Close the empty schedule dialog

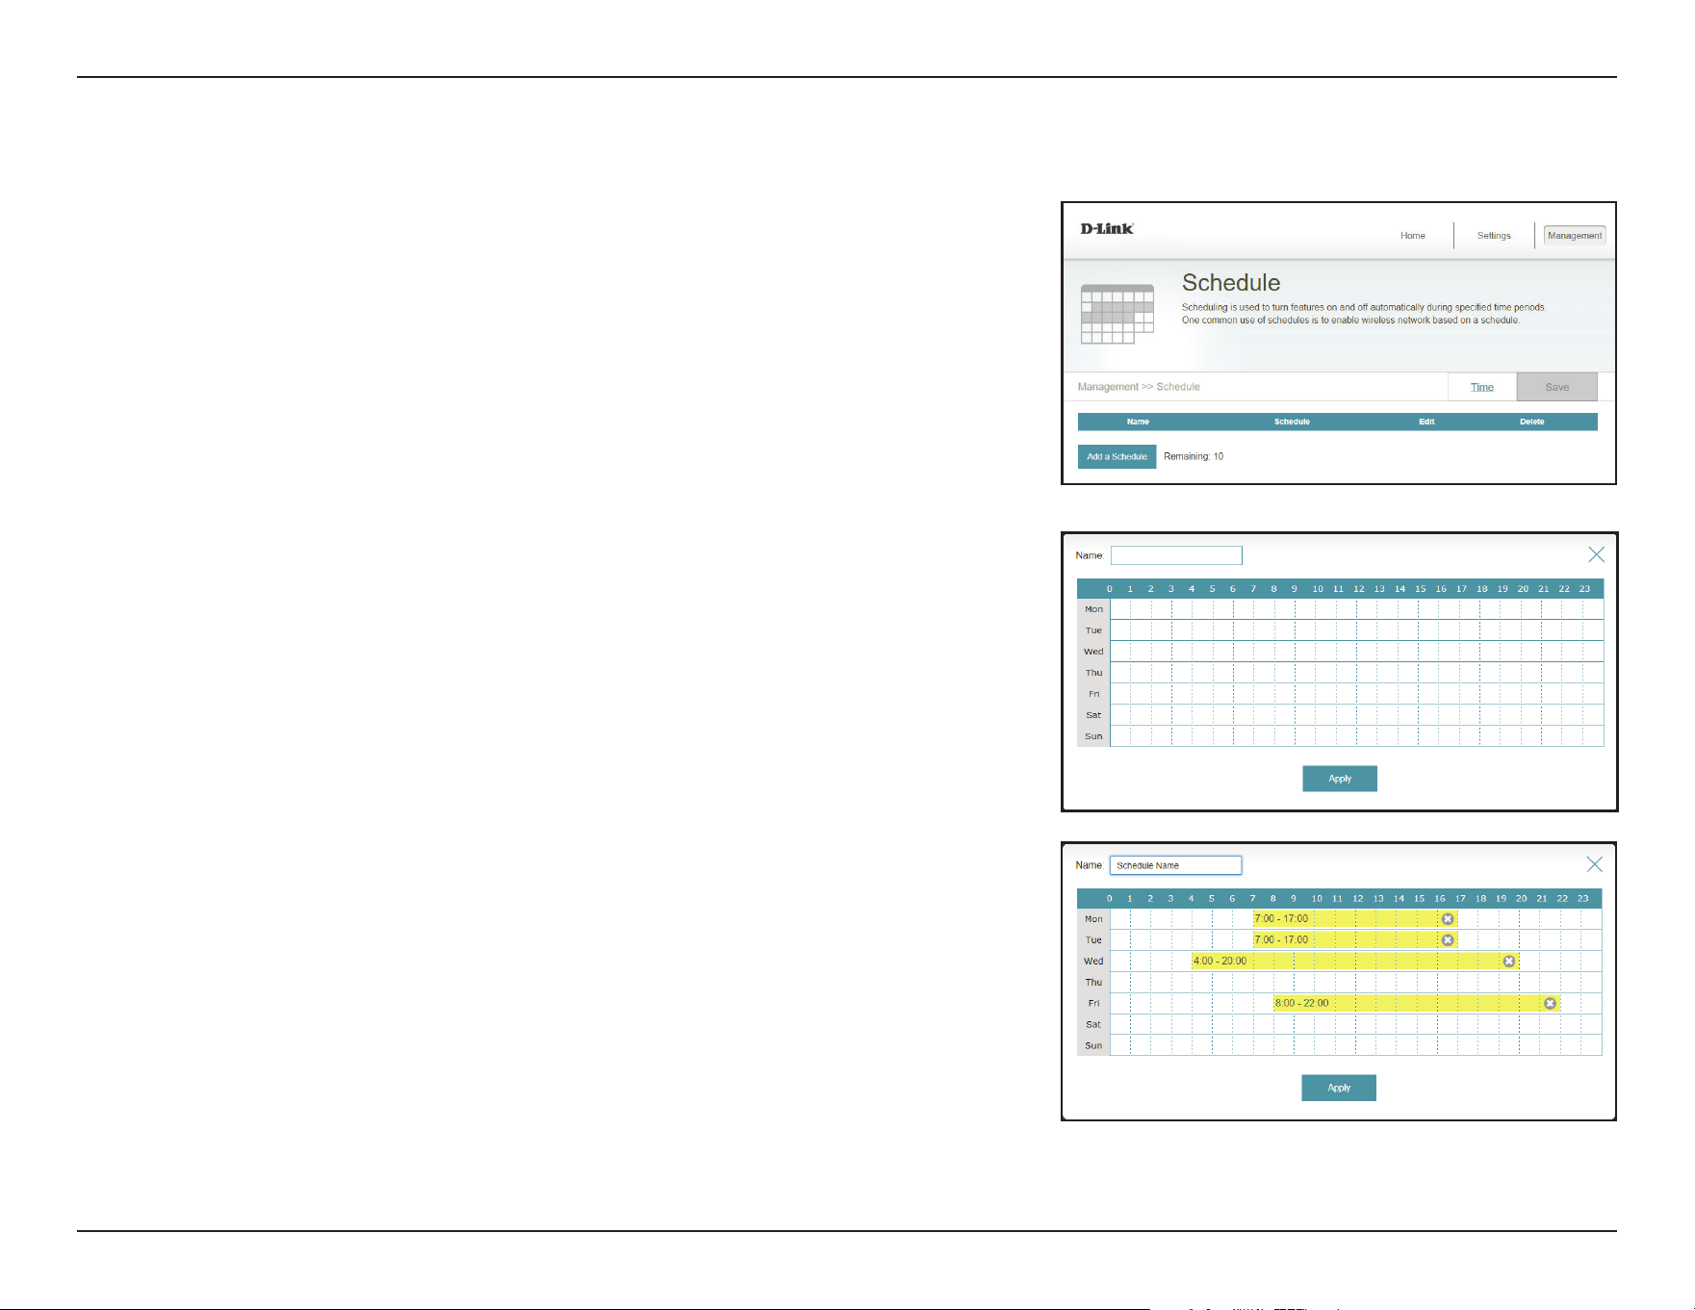(x=1596, y=554)
